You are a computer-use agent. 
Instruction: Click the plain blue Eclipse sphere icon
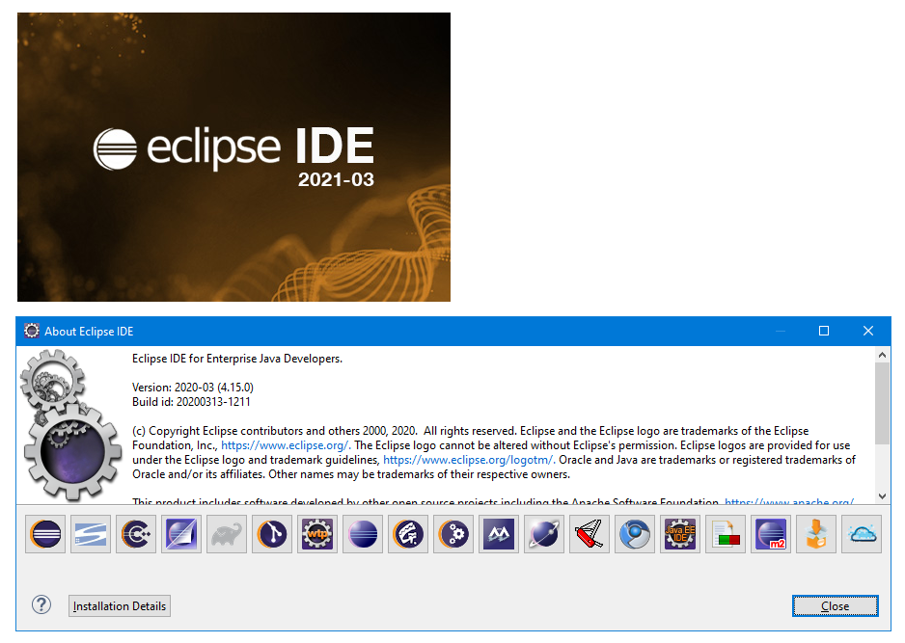coord(363,534)
